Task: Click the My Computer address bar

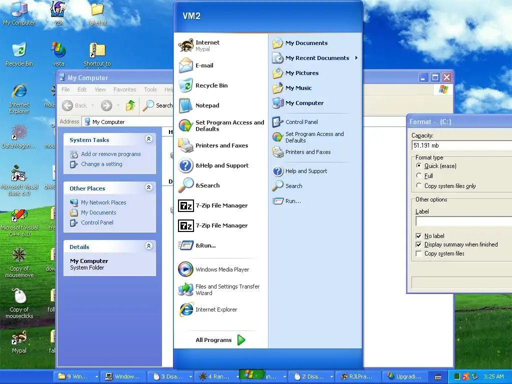Action: pos(128,122)
